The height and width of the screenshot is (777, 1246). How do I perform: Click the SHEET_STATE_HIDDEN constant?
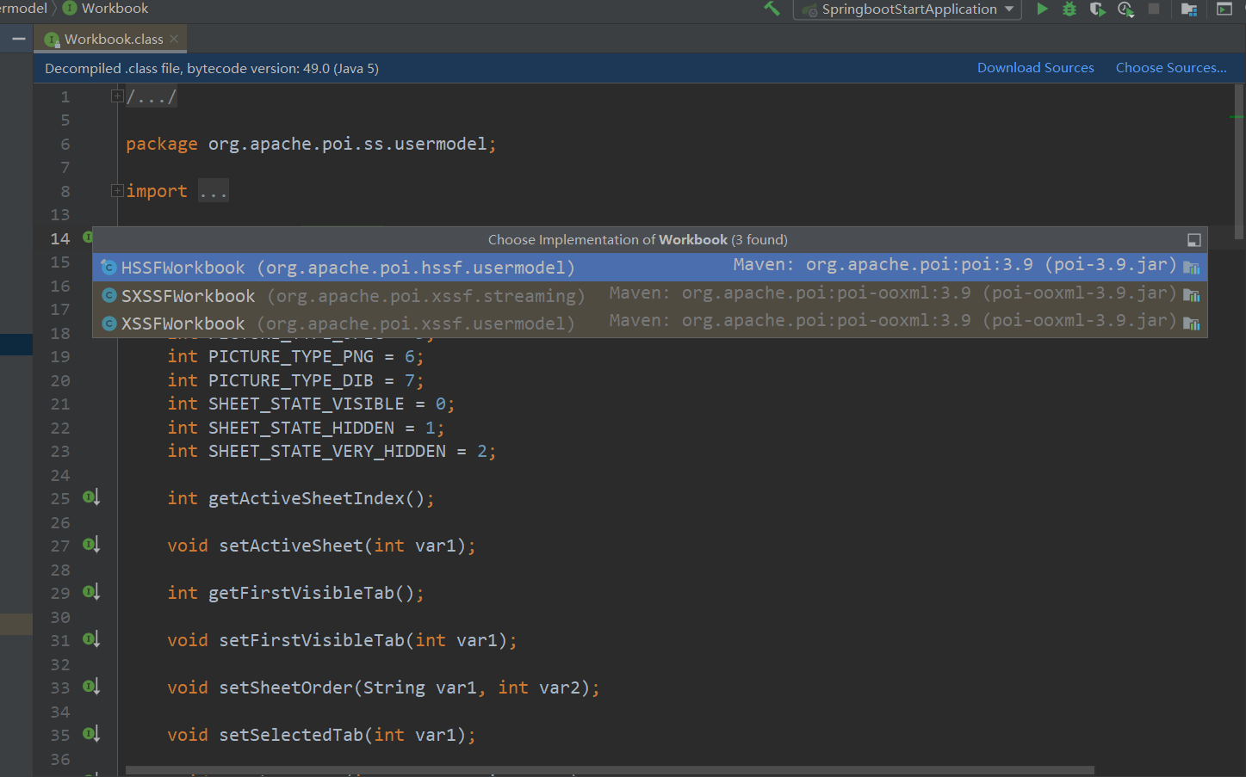(301, 428)
